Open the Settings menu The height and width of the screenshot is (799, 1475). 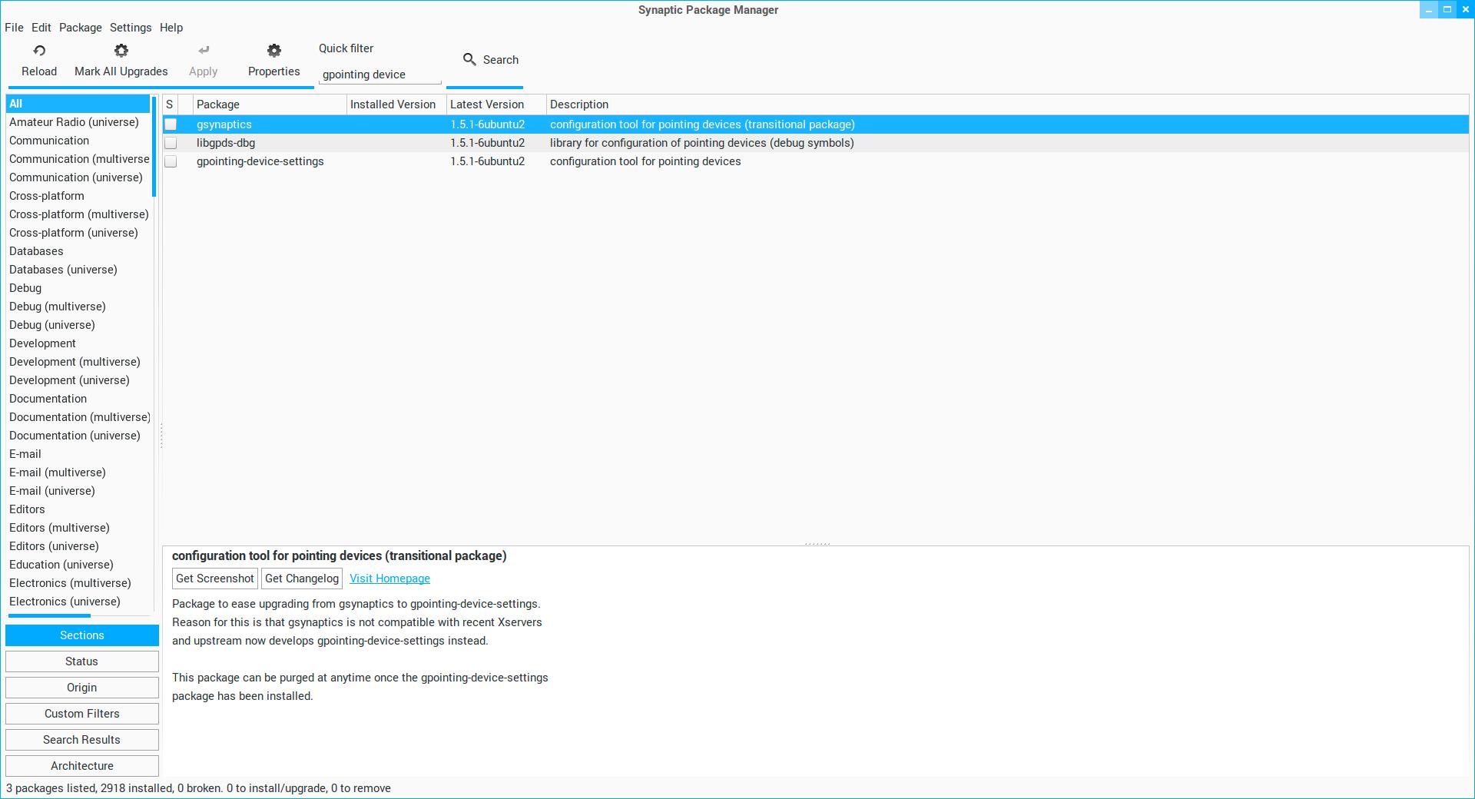tap(131, 28)
